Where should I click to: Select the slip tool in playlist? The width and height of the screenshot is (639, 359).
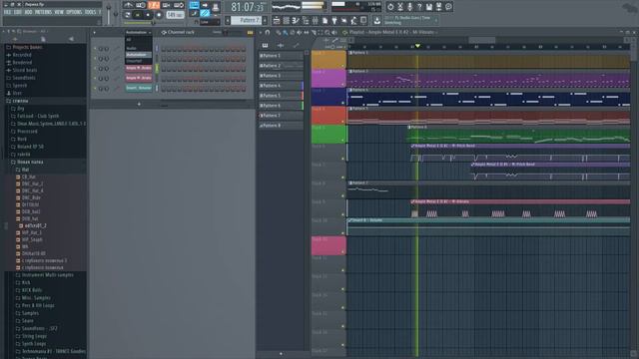307,32
